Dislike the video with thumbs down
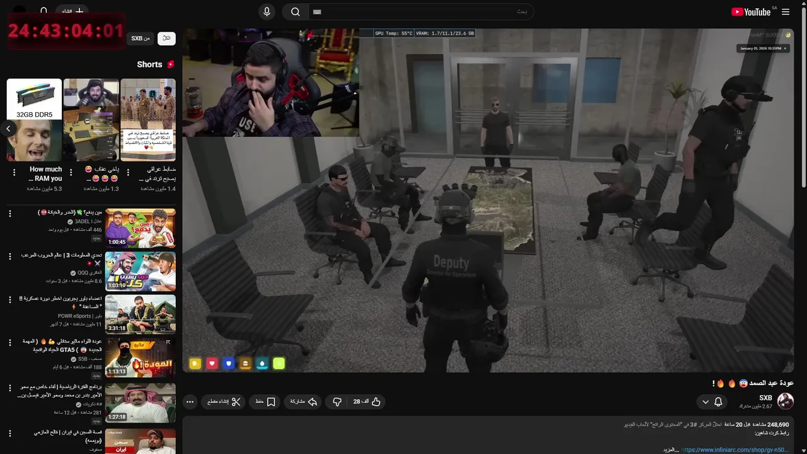The image size is (807, 454). click(337, 402)
